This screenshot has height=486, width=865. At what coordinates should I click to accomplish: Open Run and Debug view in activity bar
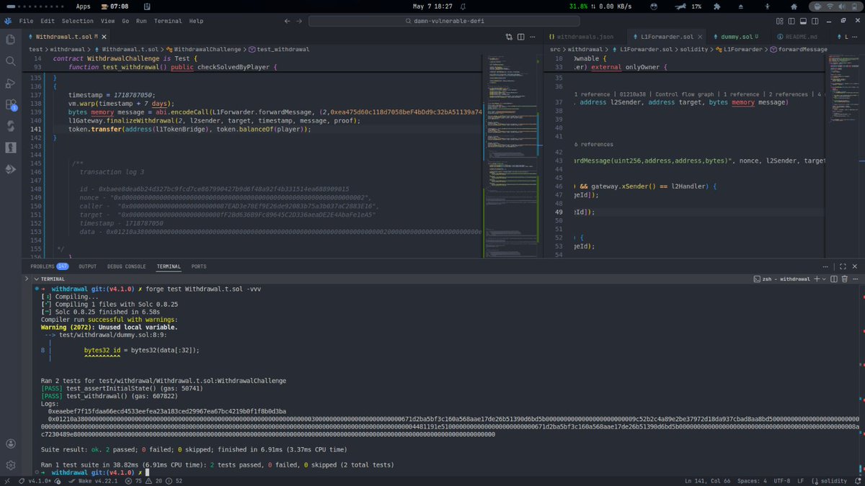[11, 83]
